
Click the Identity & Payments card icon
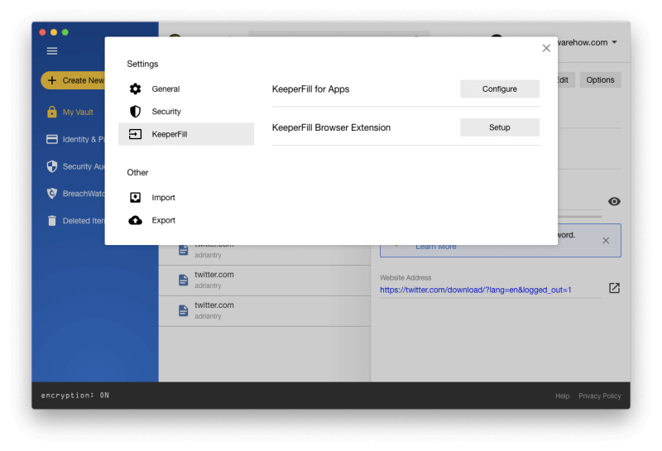pos(52,139)
